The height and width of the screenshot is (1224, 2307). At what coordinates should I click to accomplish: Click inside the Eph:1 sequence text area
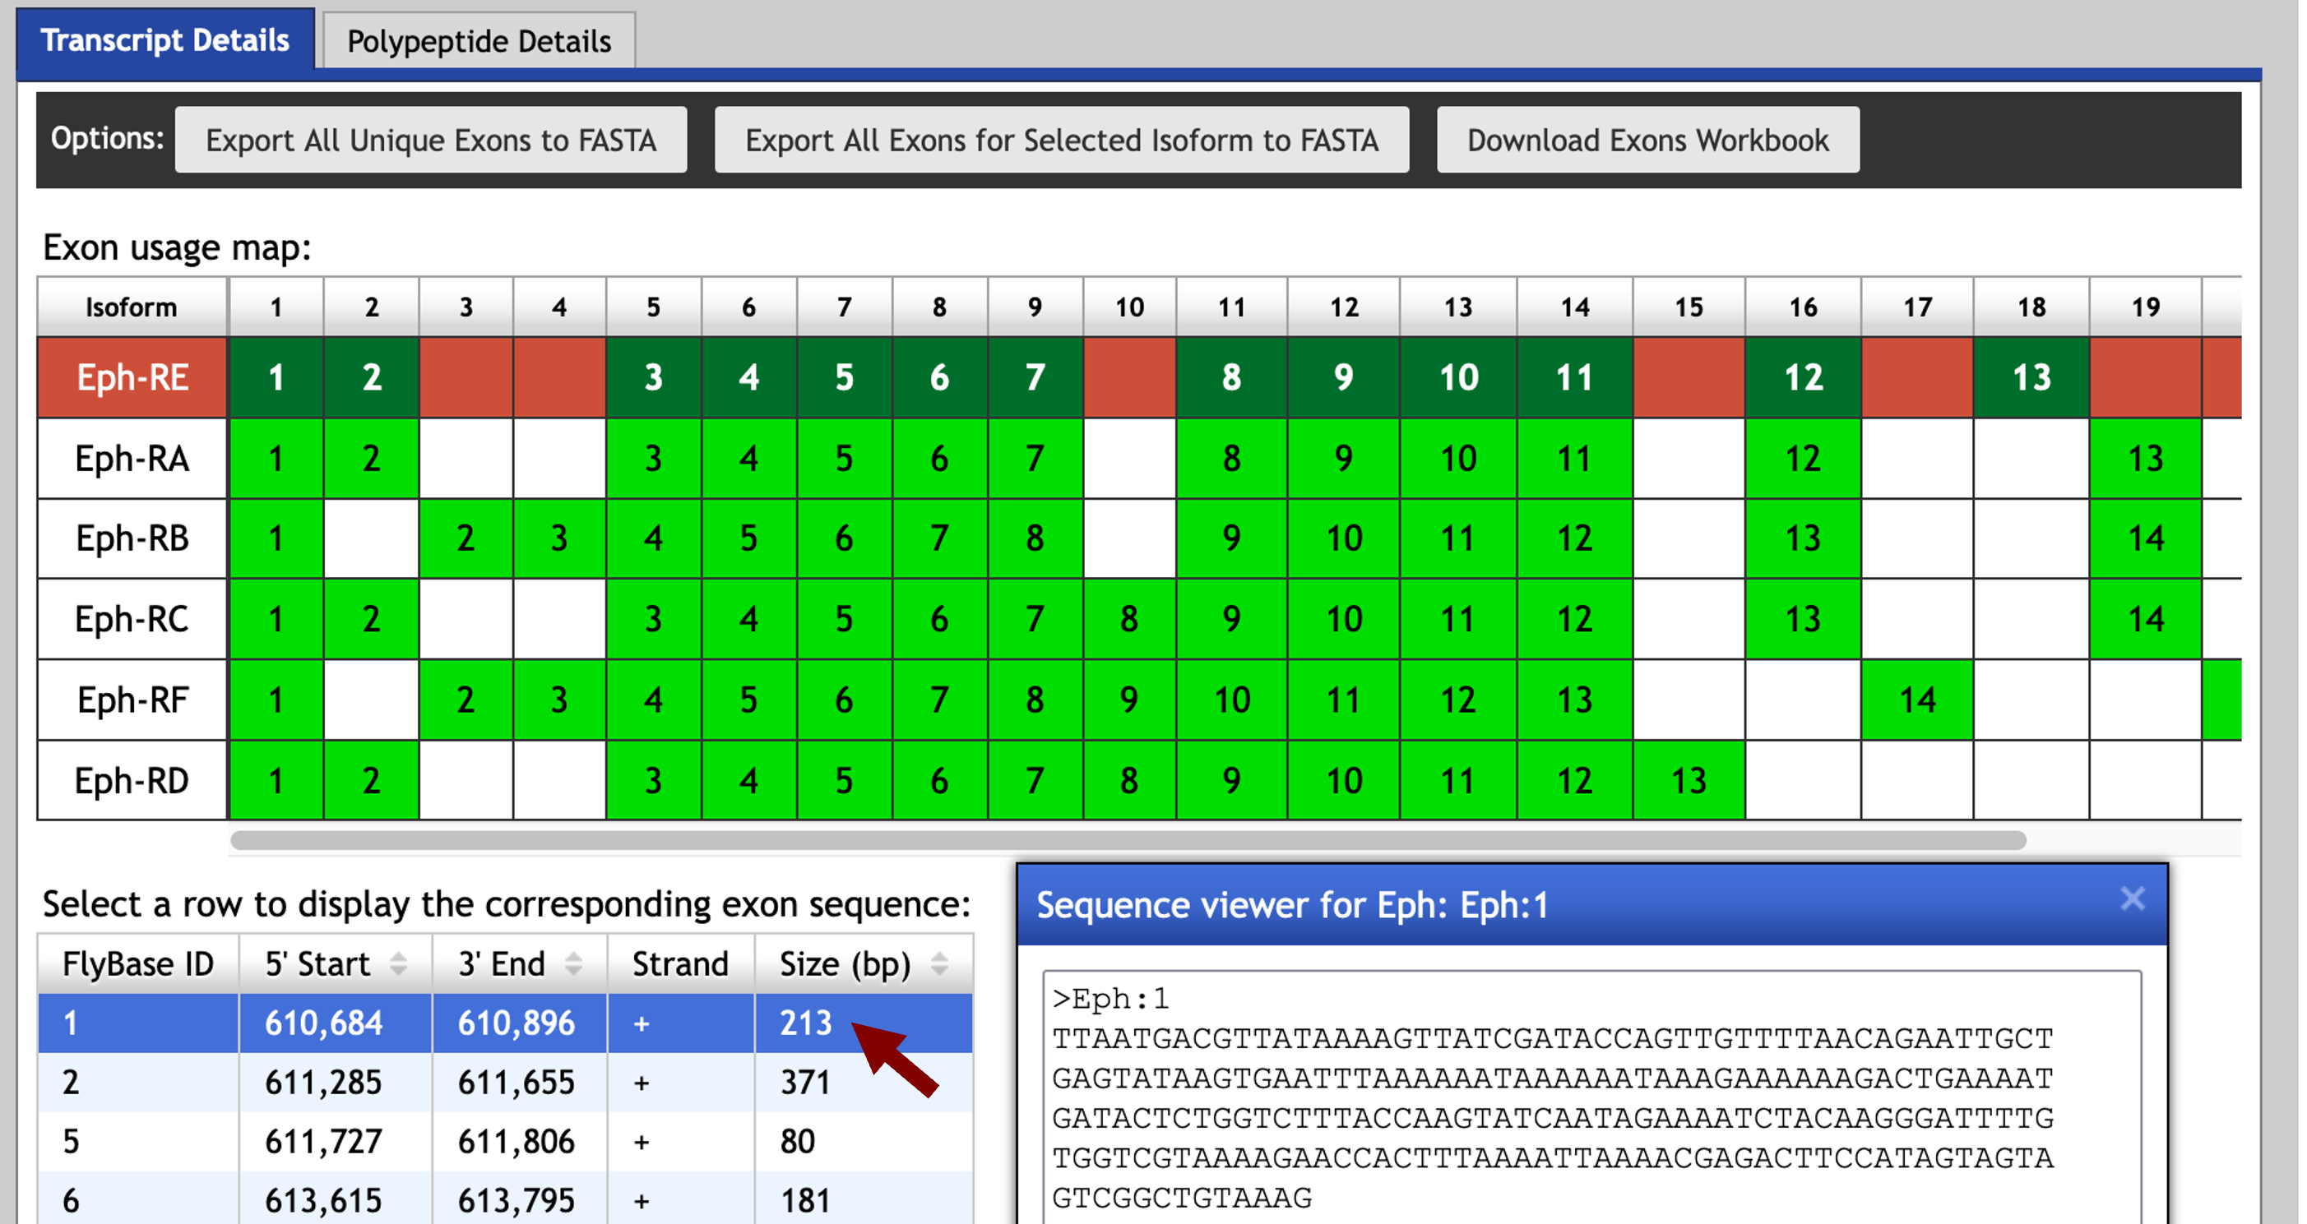pos(1592,1097)
